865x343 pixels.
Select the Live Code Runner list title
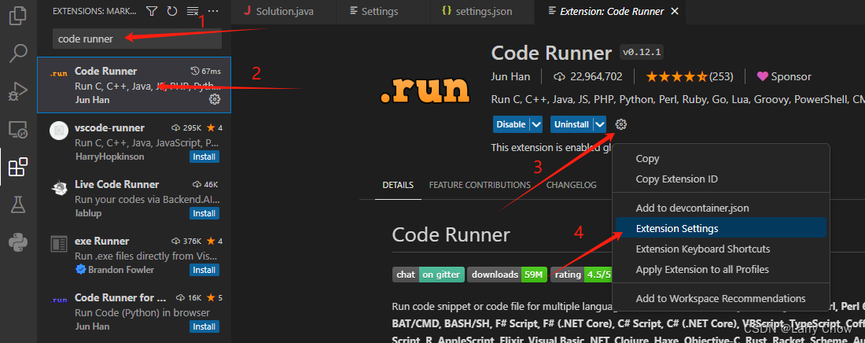click(x=116, y=184)
